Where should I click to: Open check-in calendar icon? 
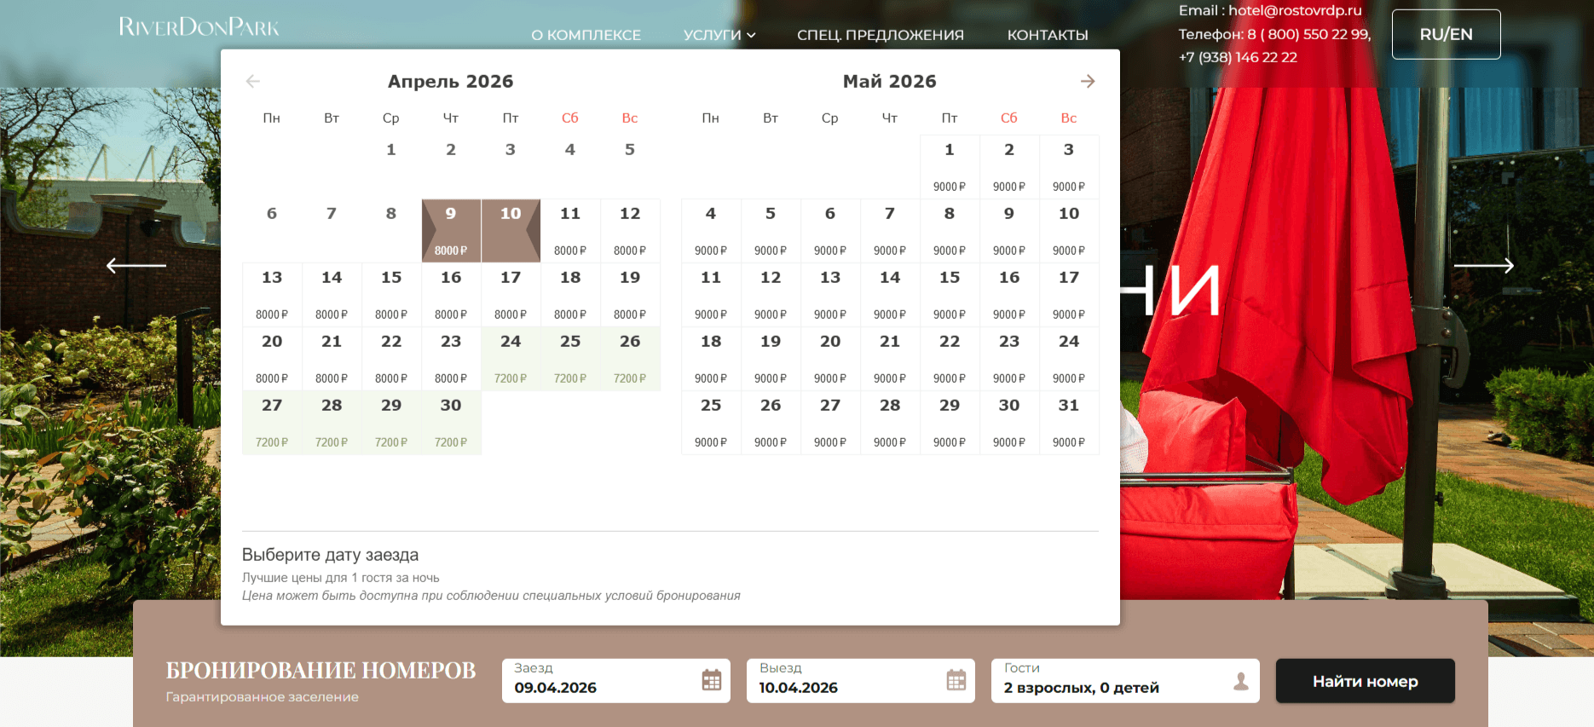coord(712,680)
